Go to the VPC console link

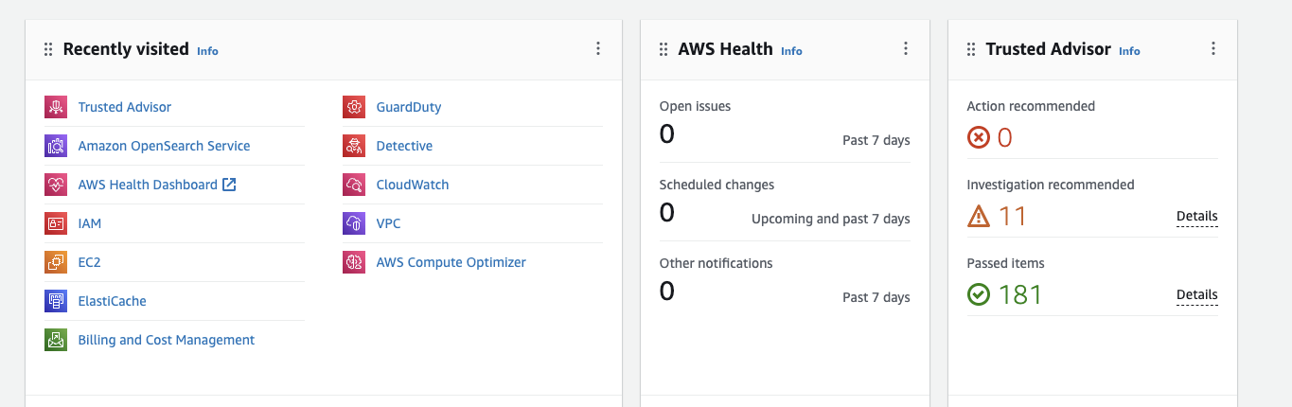(x=388, y=223)
